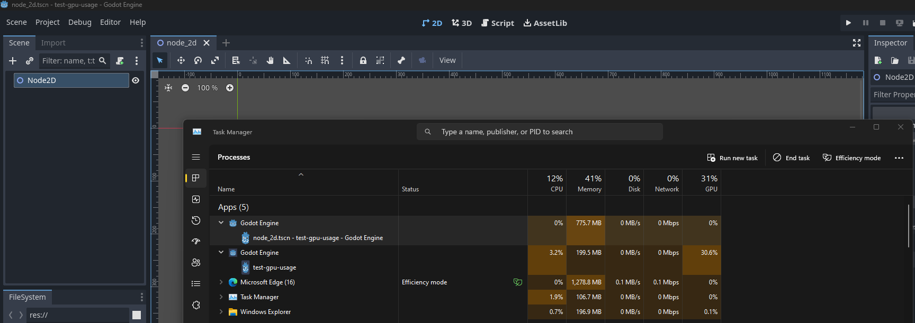Add a new node in Scene dock
This screenshot has width=915, height=323.
click(x=13, y=61)
